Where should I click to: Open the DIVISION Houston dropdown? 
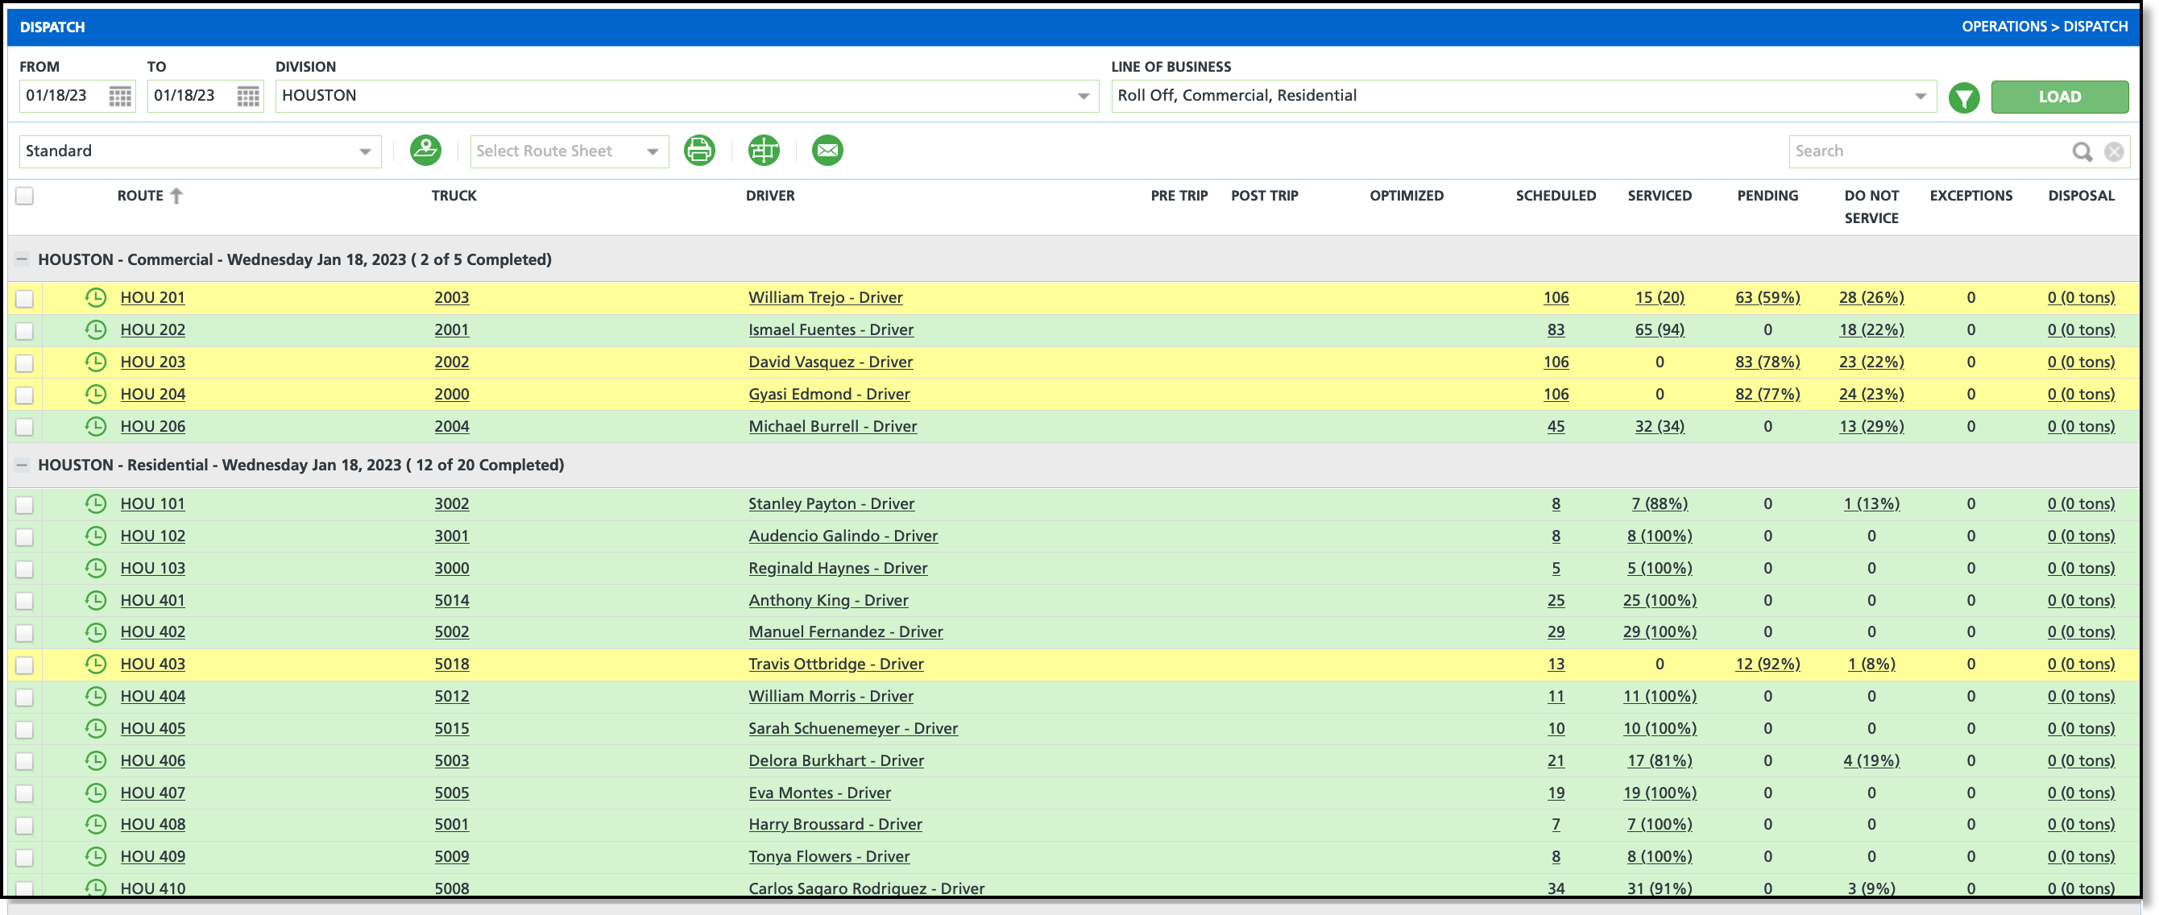tap(1083, 97)
